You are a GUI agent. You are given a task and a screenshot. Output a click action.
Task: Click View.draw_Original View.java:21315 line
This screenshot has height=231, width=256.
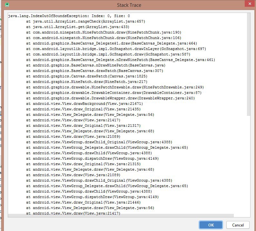point(83,164)
